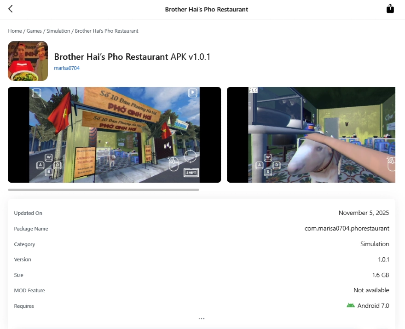Viewport: 405px width, 329px height.
Task: Select Simulation in the breadcrumb path
Action: click(x=58, y=31)
